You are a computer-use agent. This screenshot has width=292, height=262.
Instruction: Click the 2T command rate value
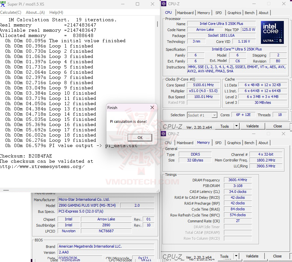click(x=238, y=221)
